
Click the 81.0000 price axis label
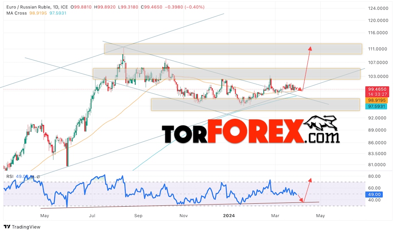click(377, 165)
